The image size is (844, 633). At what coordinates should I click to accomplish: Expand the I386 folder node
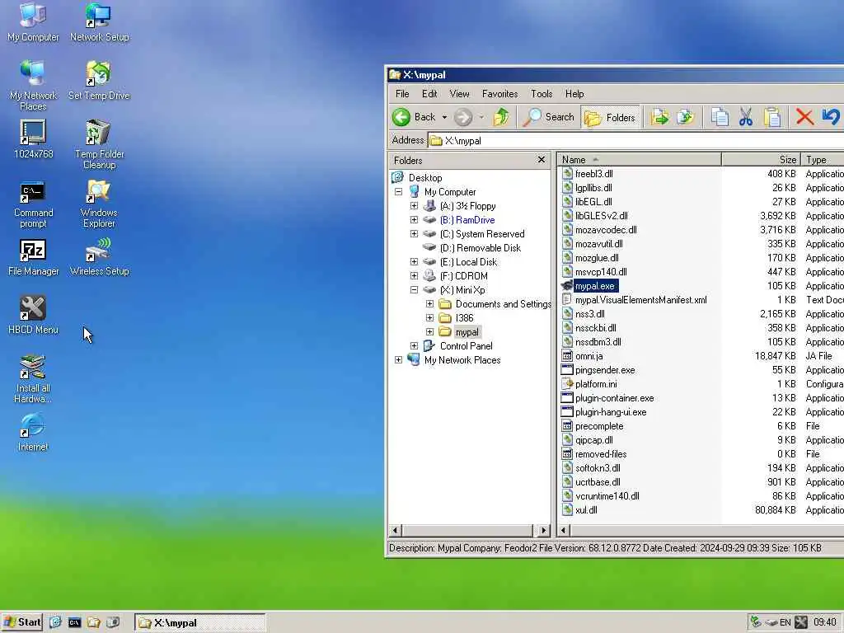(x=429, y=317)
